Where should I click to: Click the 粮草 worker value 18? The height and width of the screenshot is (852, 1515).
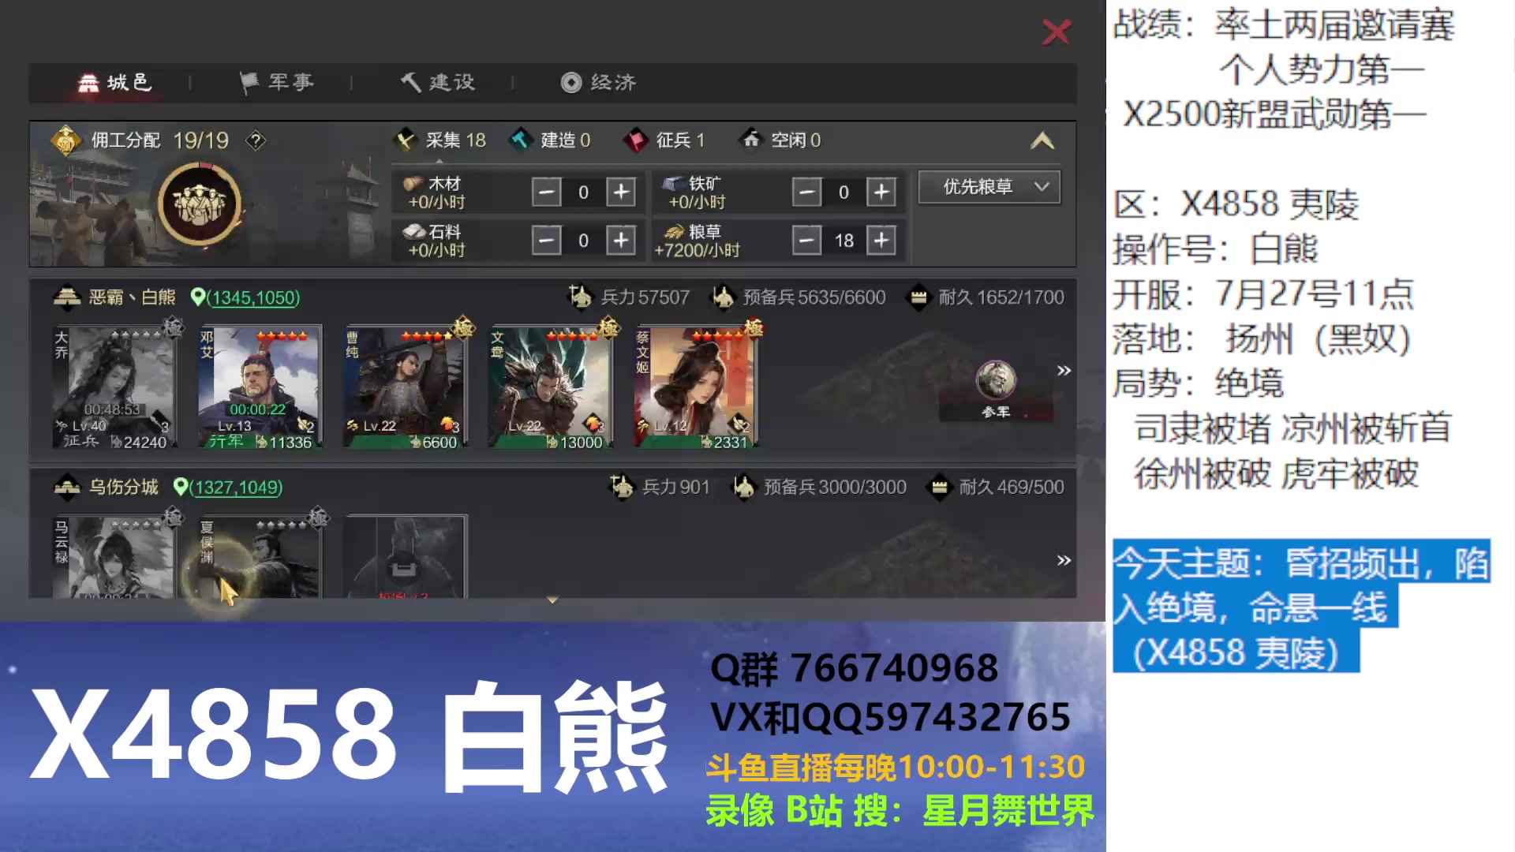844,241
